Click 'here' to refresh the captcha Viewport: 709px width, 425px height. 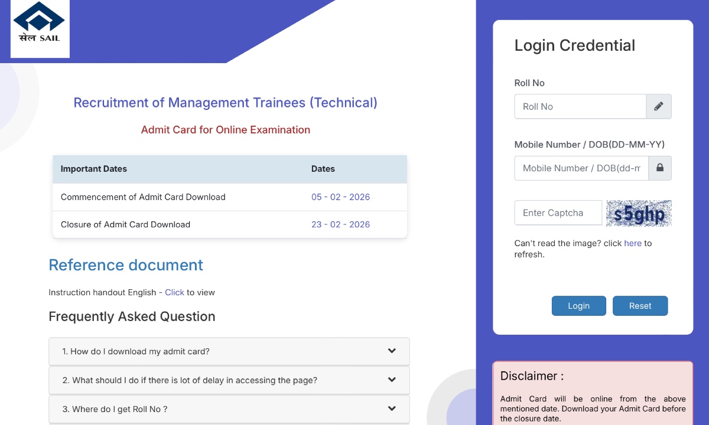[x=632, y=243]
